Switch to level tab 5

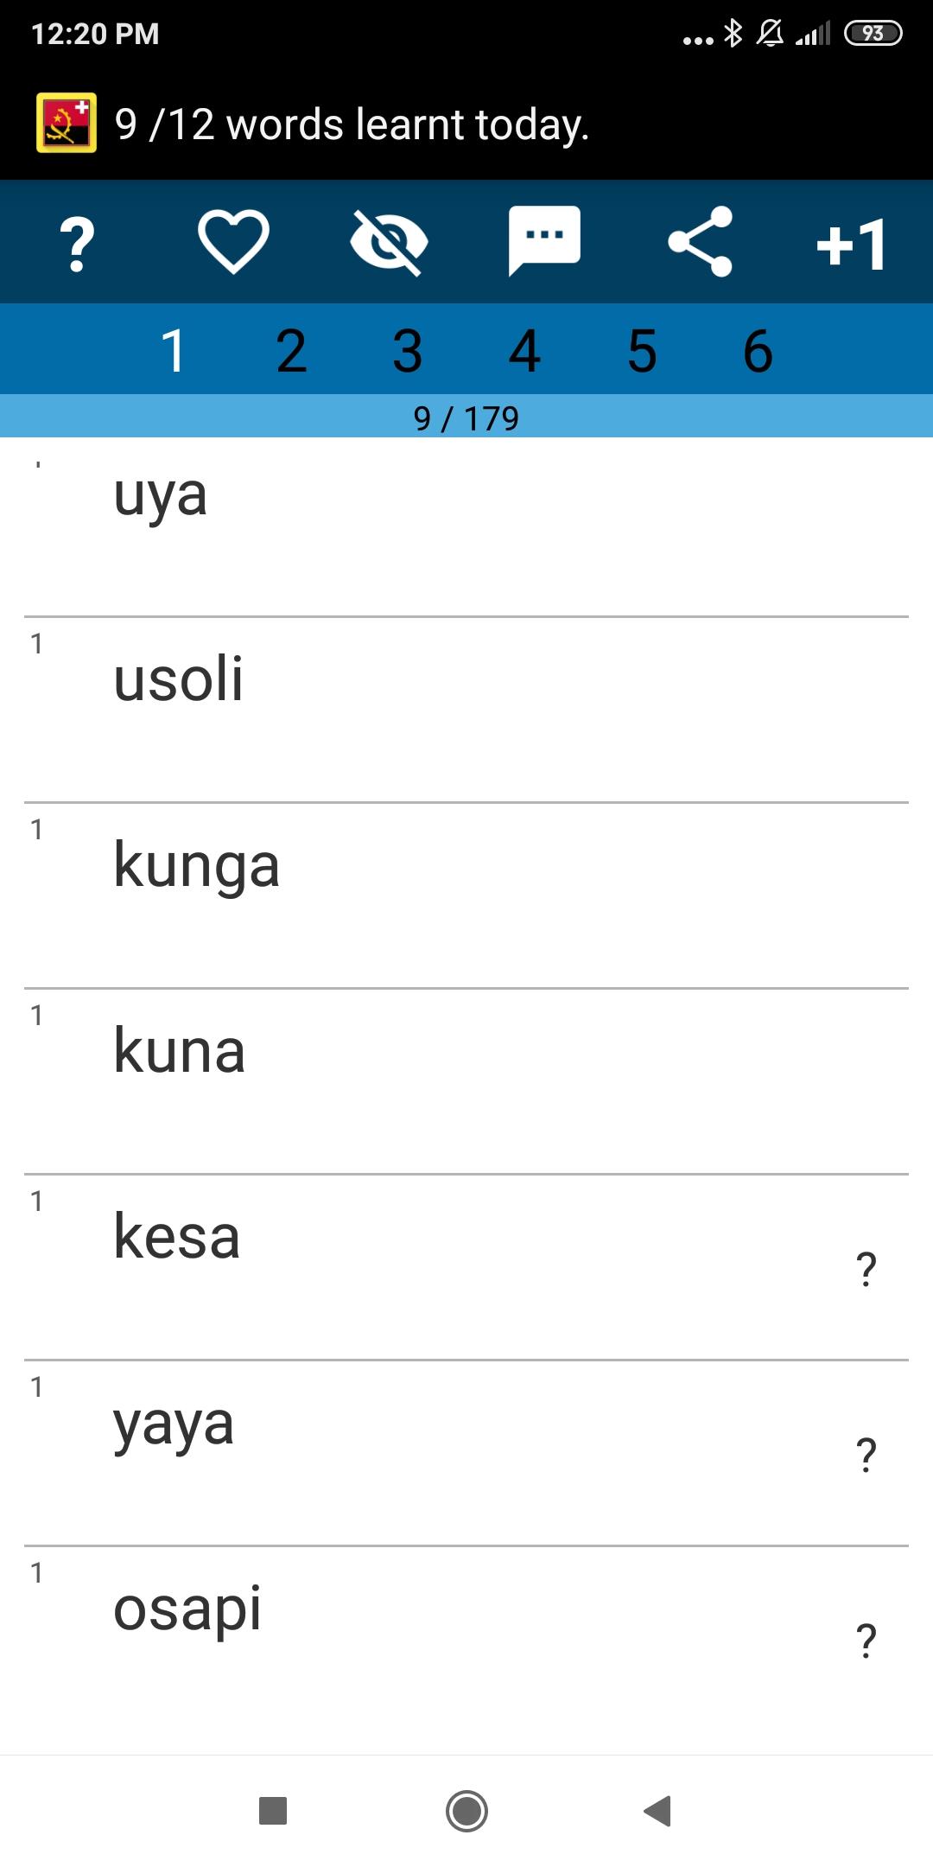642,351
